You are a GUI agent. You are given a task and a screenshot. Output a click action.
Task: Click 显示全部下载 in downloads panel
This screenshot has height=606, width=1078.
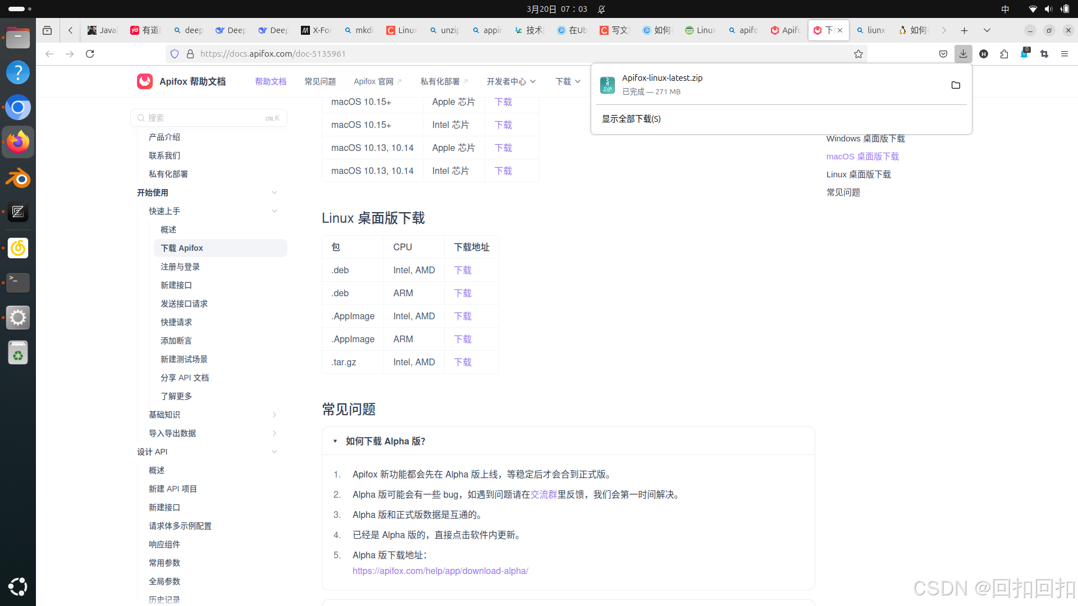631,119
